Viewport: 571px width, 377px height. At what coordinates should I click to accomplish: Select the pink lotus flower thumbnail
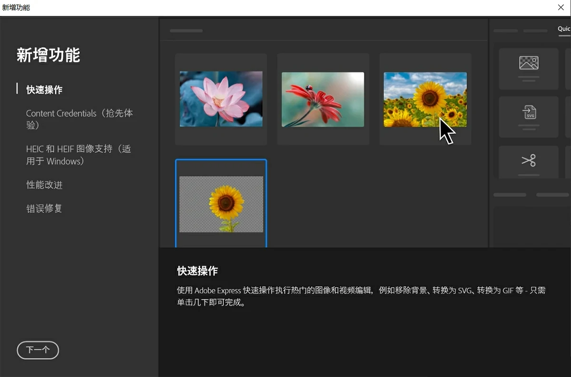coord(221,99)
